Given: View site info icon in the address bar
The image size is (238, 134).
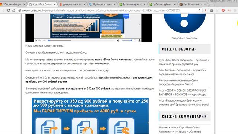Looking at the screenshot, I should 20,10.
